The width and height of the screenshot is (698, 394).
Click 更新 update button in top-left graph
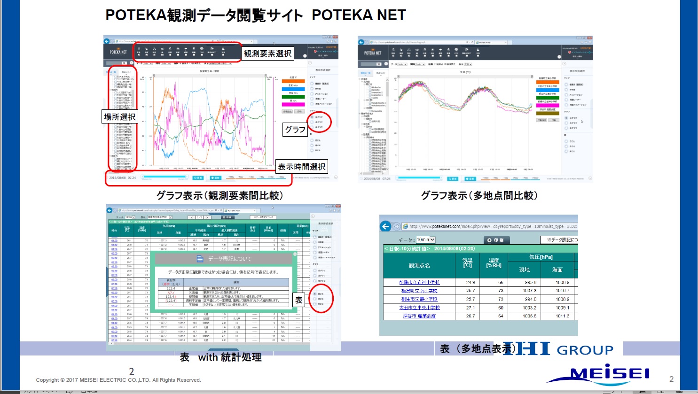click(x=198, y=178)
